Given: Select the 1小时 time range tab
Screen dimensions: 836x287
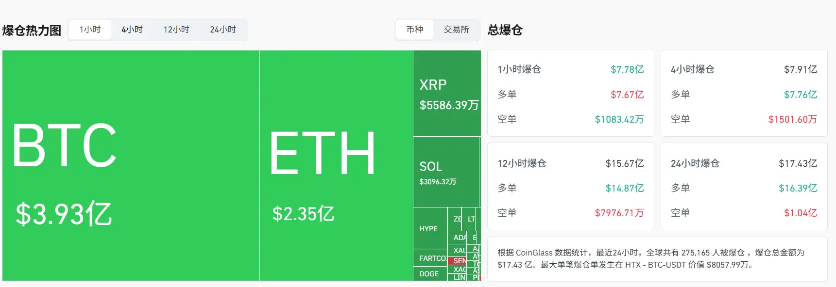Looking at the screenshot, I should pyautogui.click(x=90, y=30).
